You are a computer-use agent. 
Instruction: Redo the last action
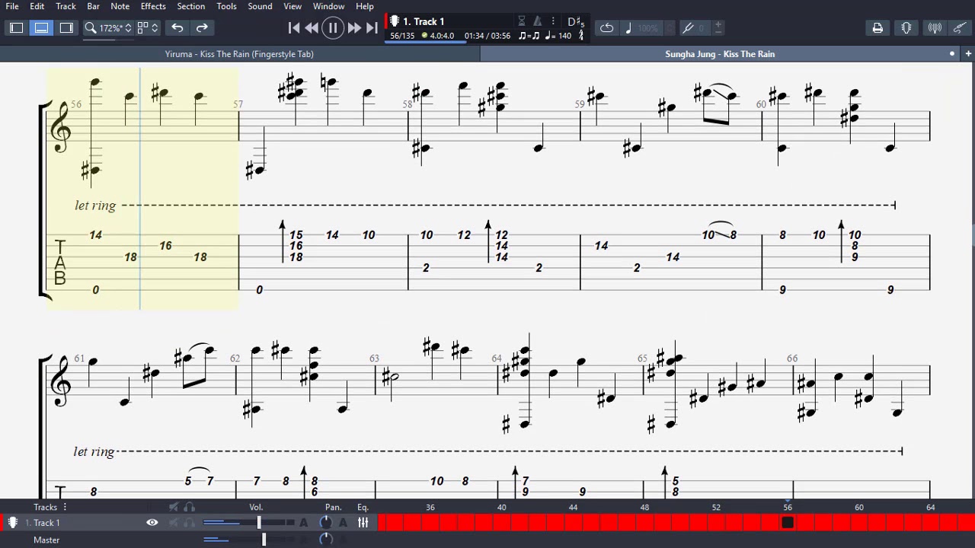pos(202,28)
